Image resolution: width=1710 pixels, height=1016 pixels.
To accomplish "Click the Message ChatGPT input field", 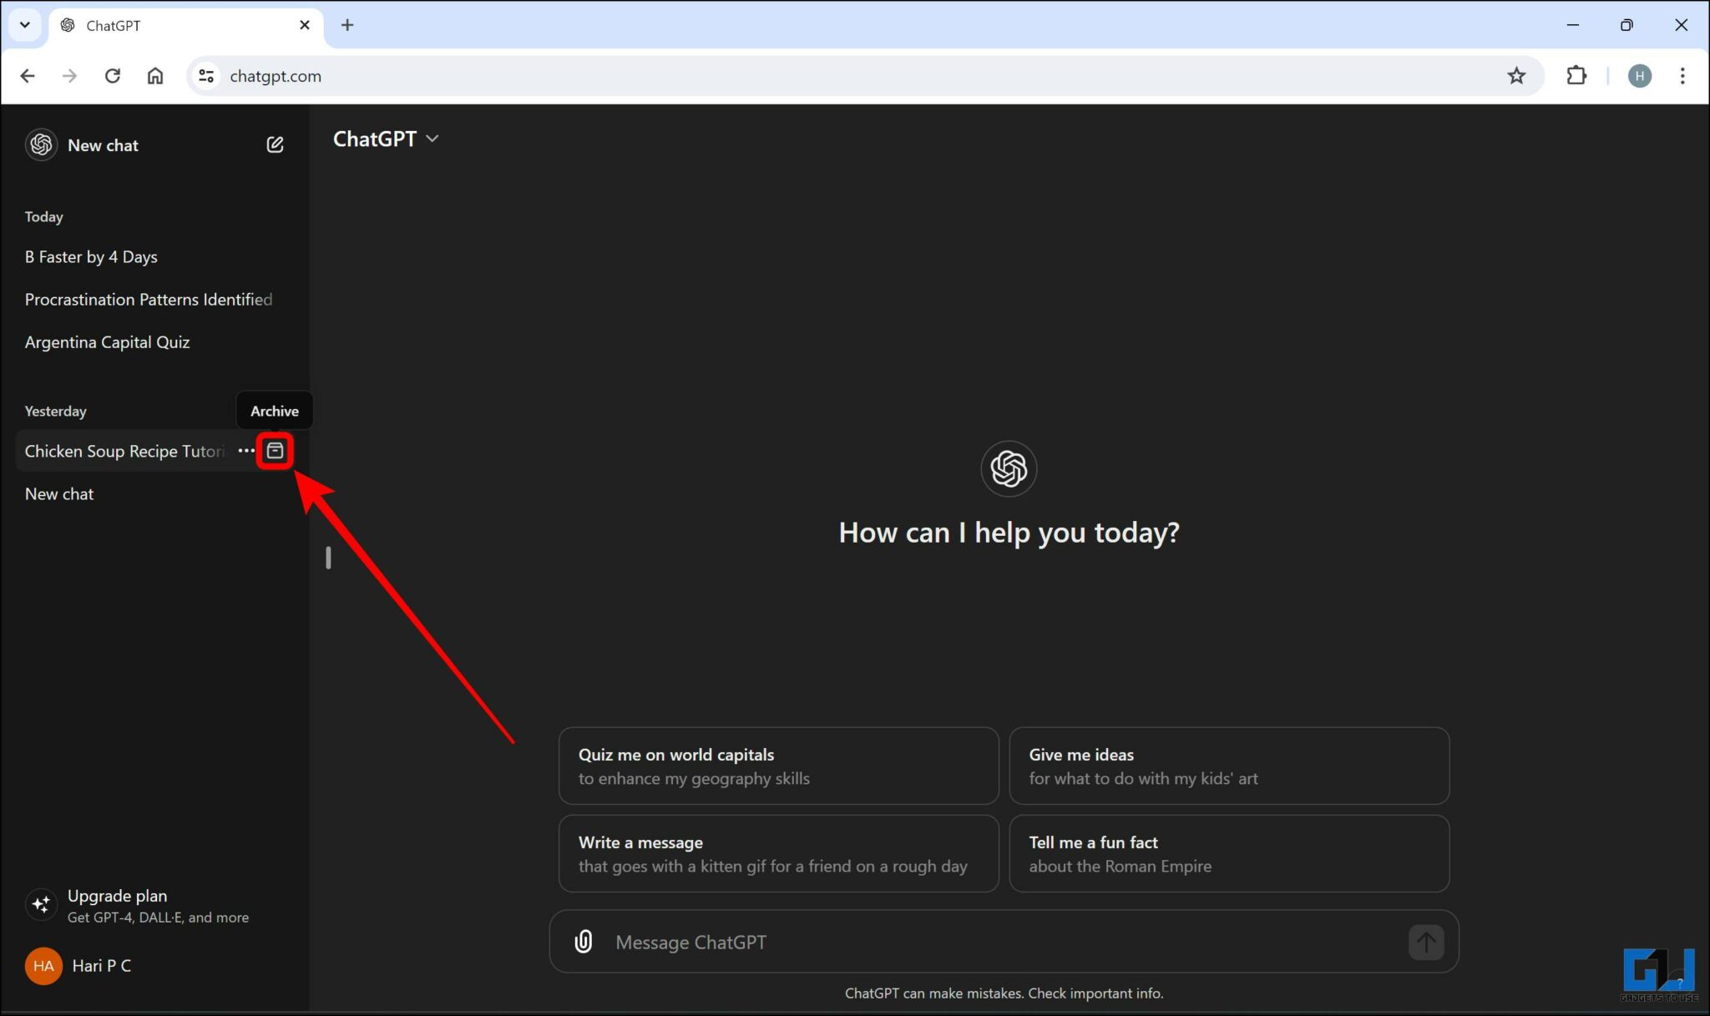I will pyautogui.click(x=918, y=942).
